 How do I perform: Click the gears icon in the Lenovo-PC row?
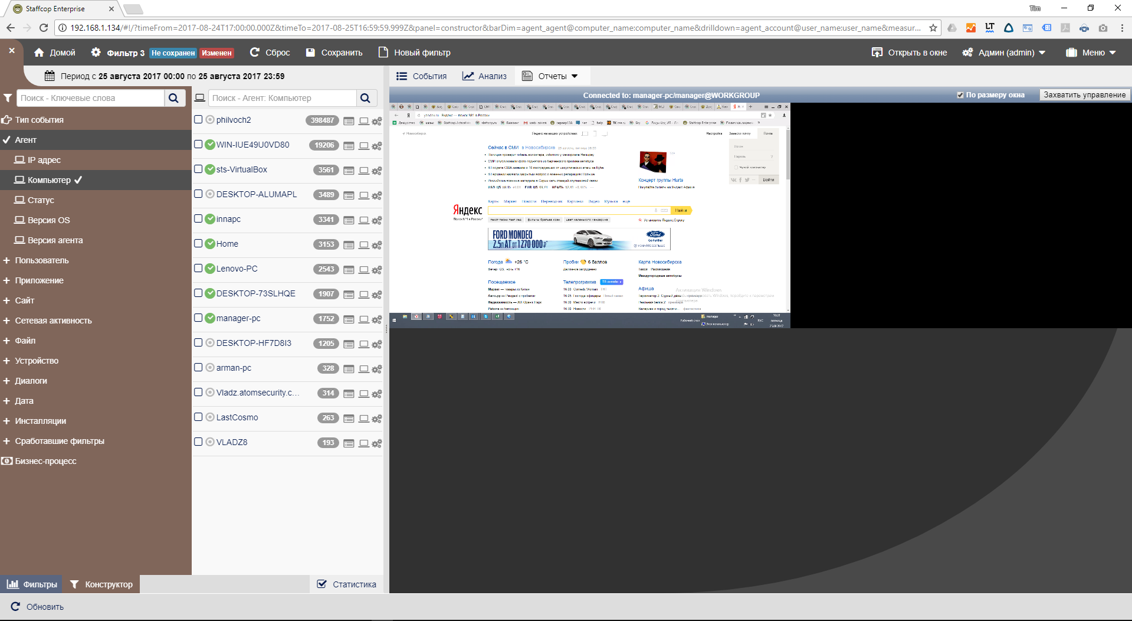pos(376,270)
